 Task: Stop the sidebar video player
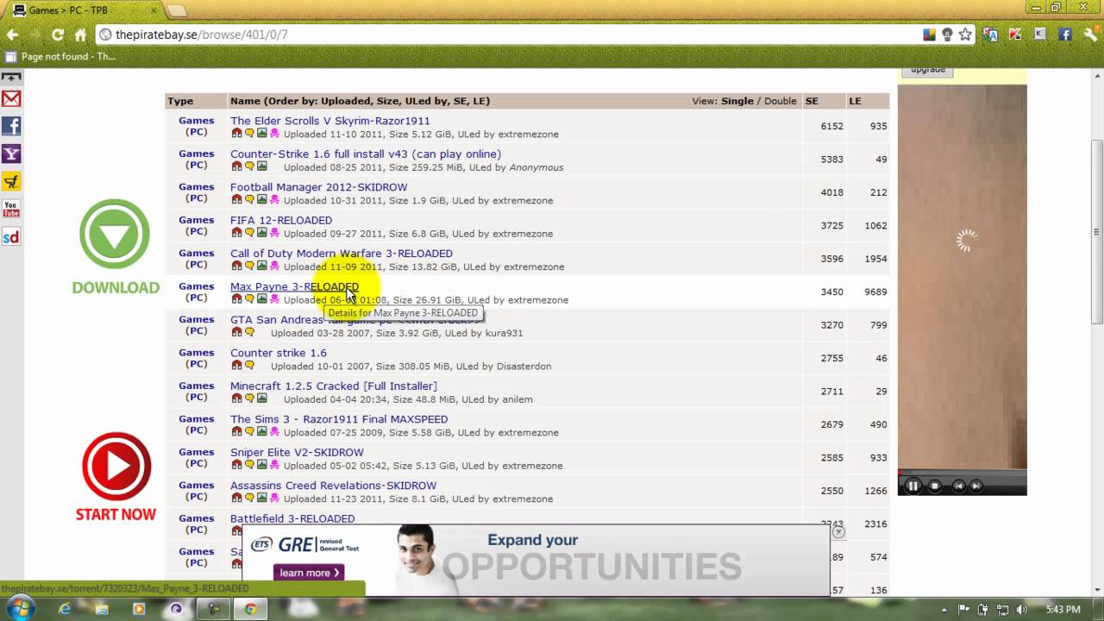[x=935, y=486]
